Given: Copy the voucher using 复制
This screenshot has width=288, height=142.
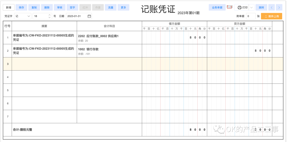Looking at the screenshot, I should pos(34,7).
